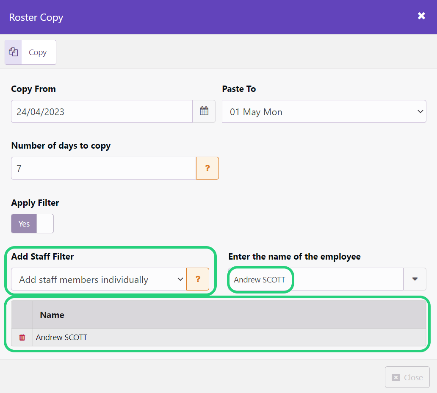Open the Paste To dropdown
The width and height of the screenshot is (437, 393).
click(324, 111)
